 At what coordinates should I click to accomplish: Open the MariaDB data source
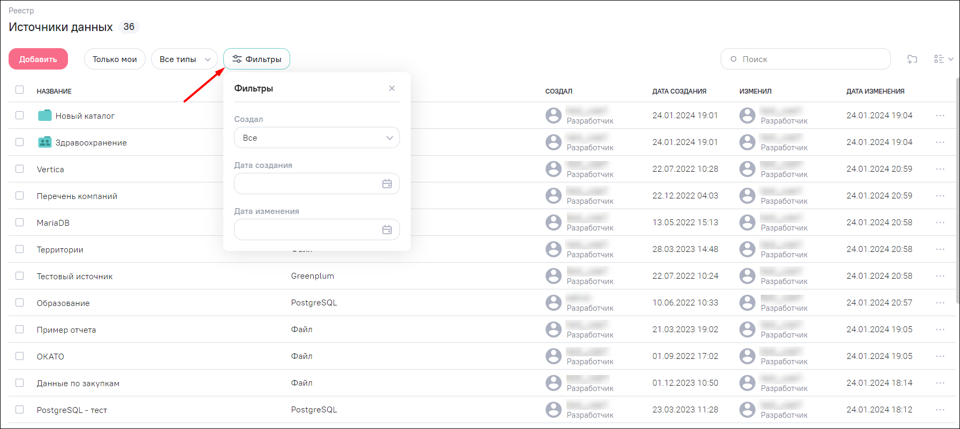pyautogui.click(x=53, y=223)
